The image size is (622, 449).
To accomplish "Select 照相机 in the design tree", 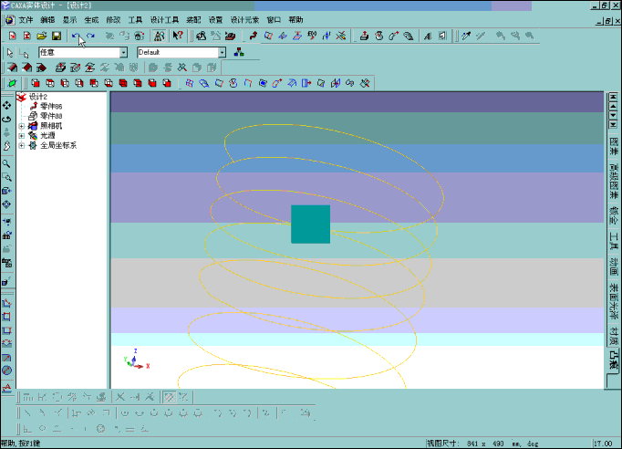I will tap(51, 126).
